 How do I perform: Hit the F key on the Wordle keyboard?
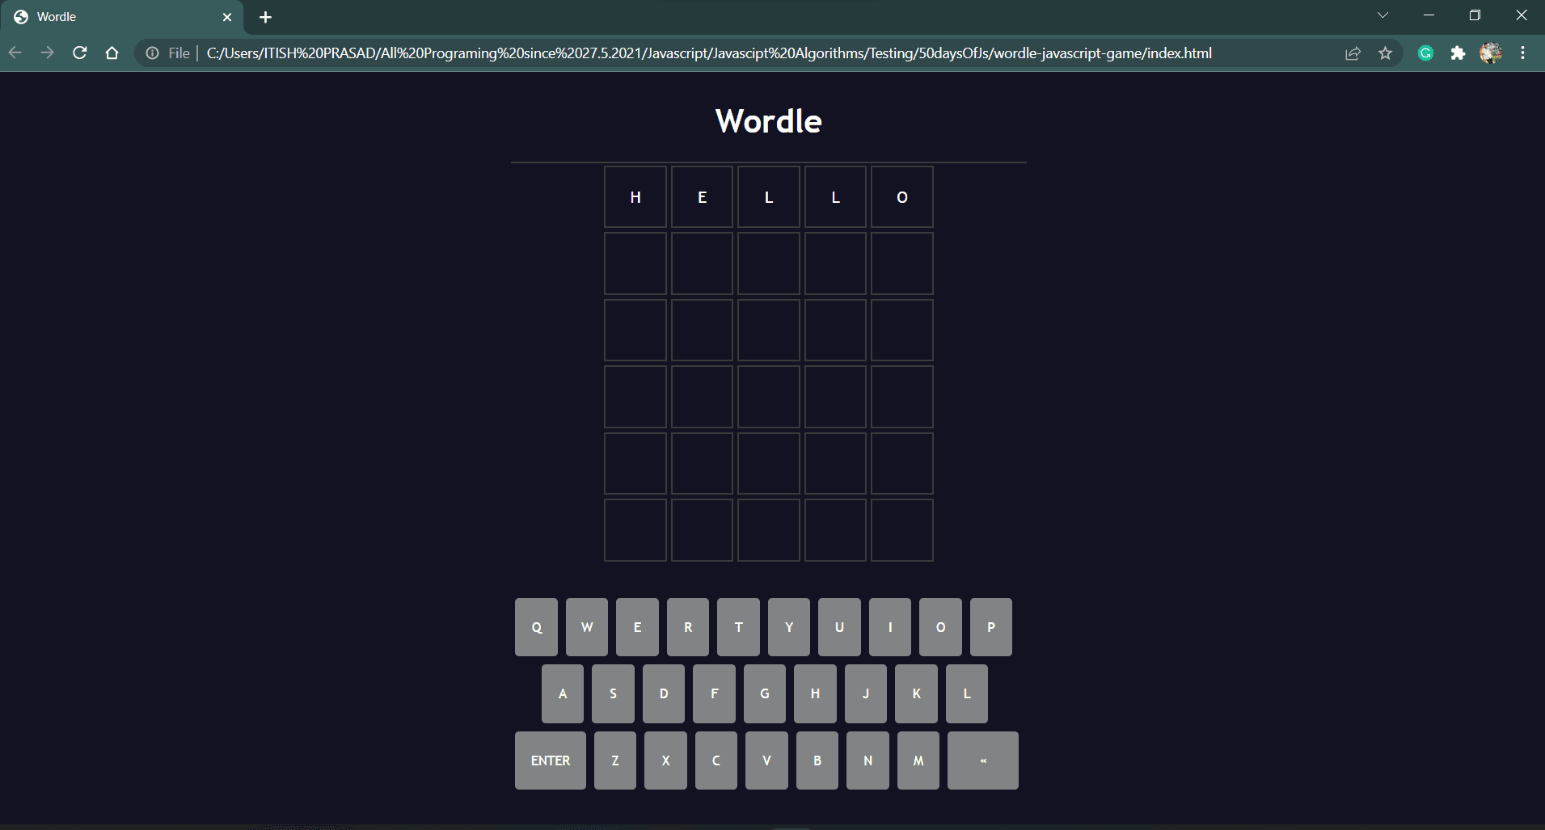pos(714,693)
